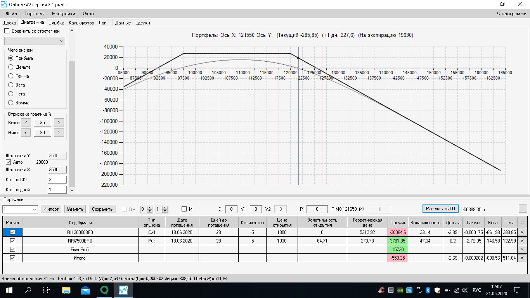Enable the Сравнить со стратегией checkbox
The image size is (530, 298).
coord(7,31)
